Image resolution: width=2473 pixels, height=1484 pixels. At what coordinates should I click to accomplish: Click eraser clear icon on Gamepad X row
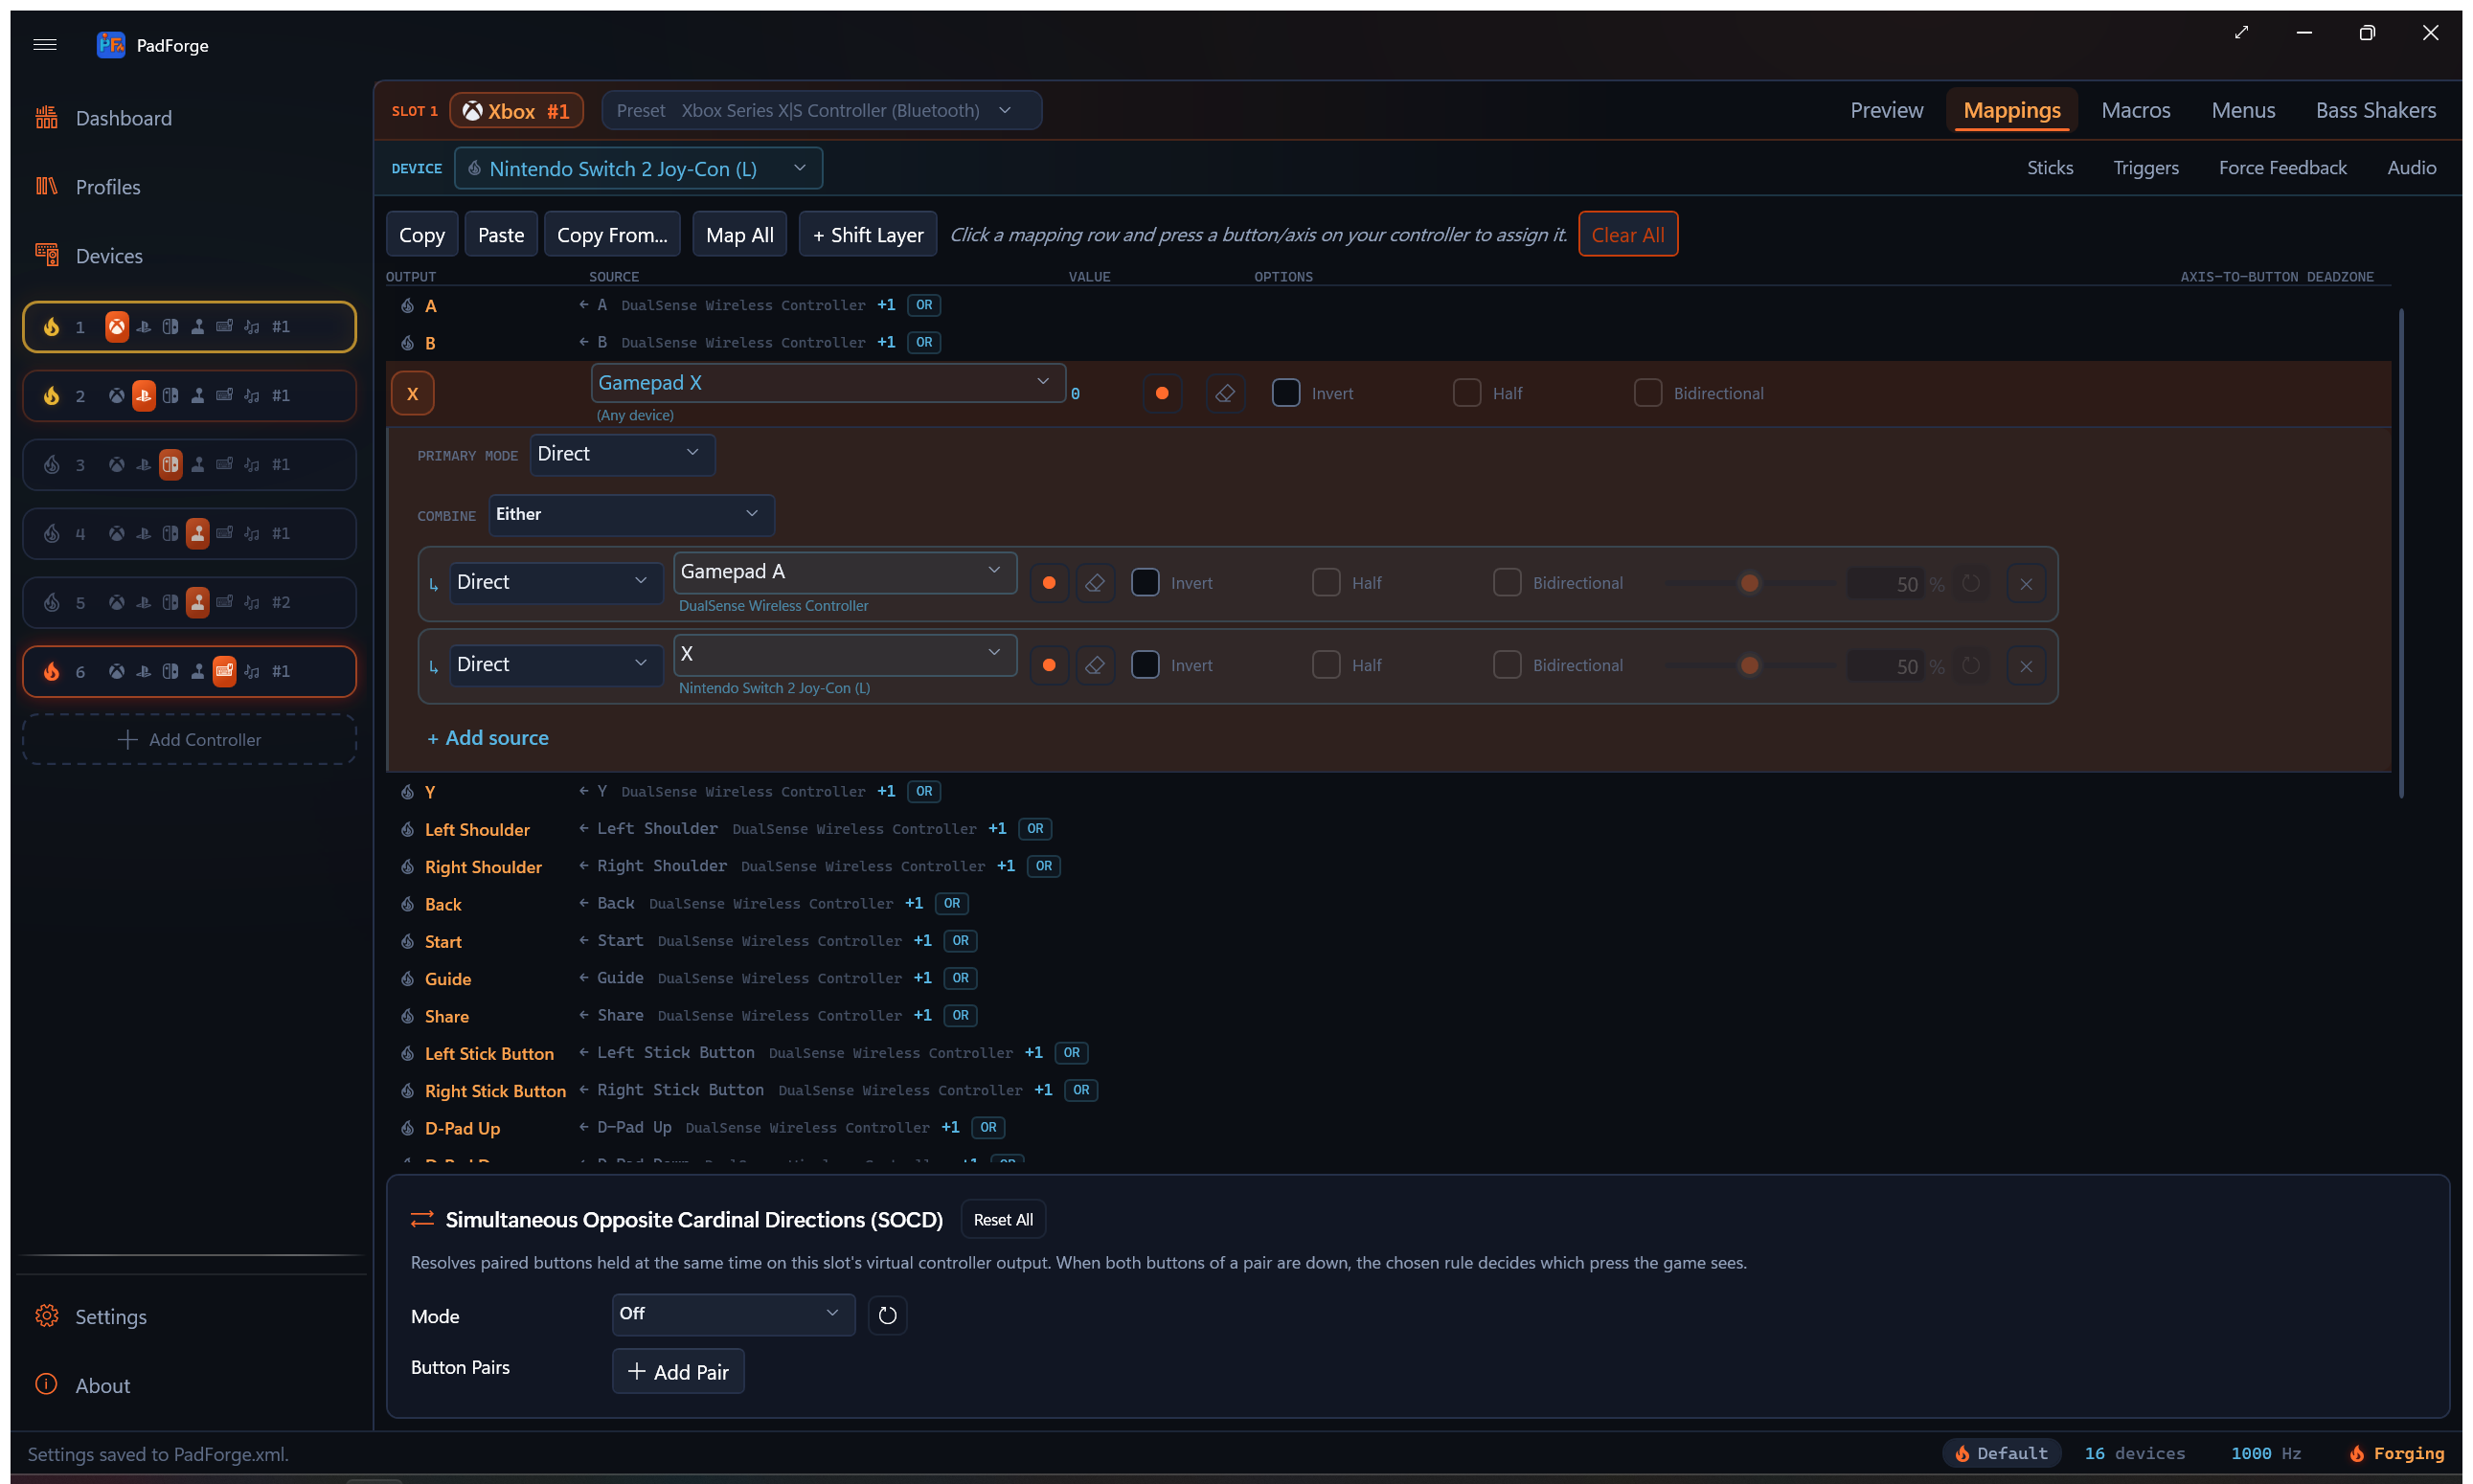click(x=1224, y=394)
